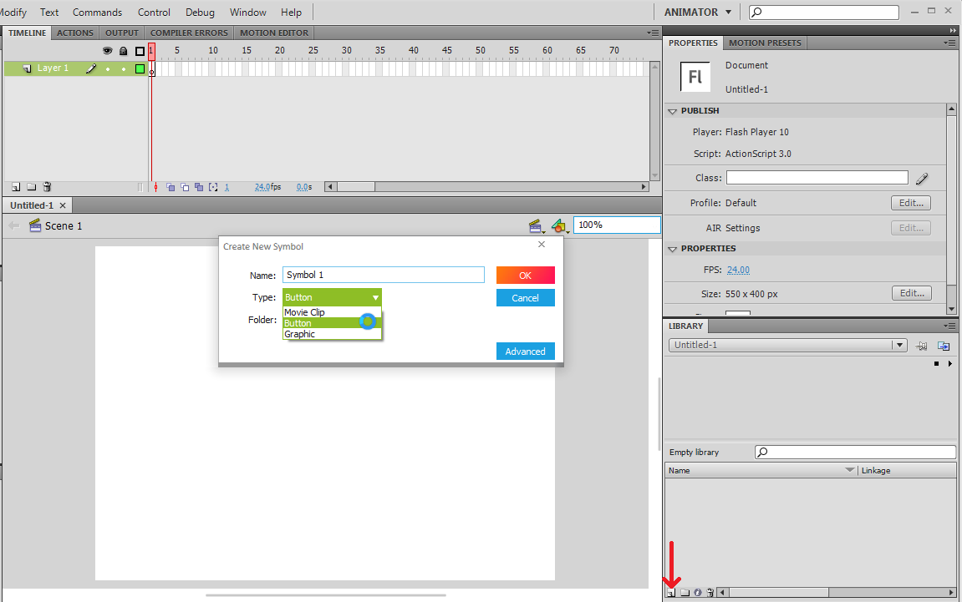Open the Timeline panel options menu

tap(653, 33)
